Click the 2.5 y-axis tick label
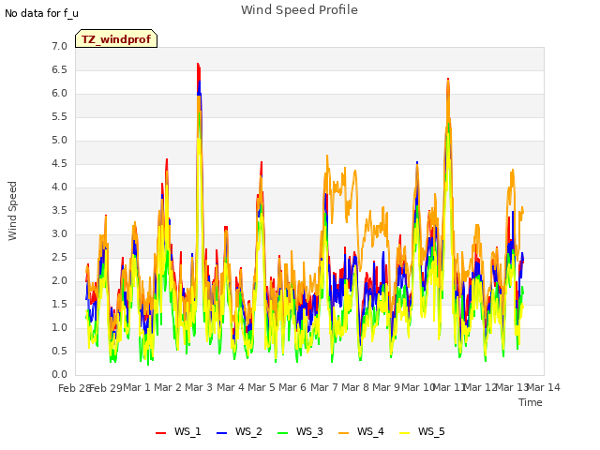The width and height of the screenshot is (600, 450). coord(59,258)
